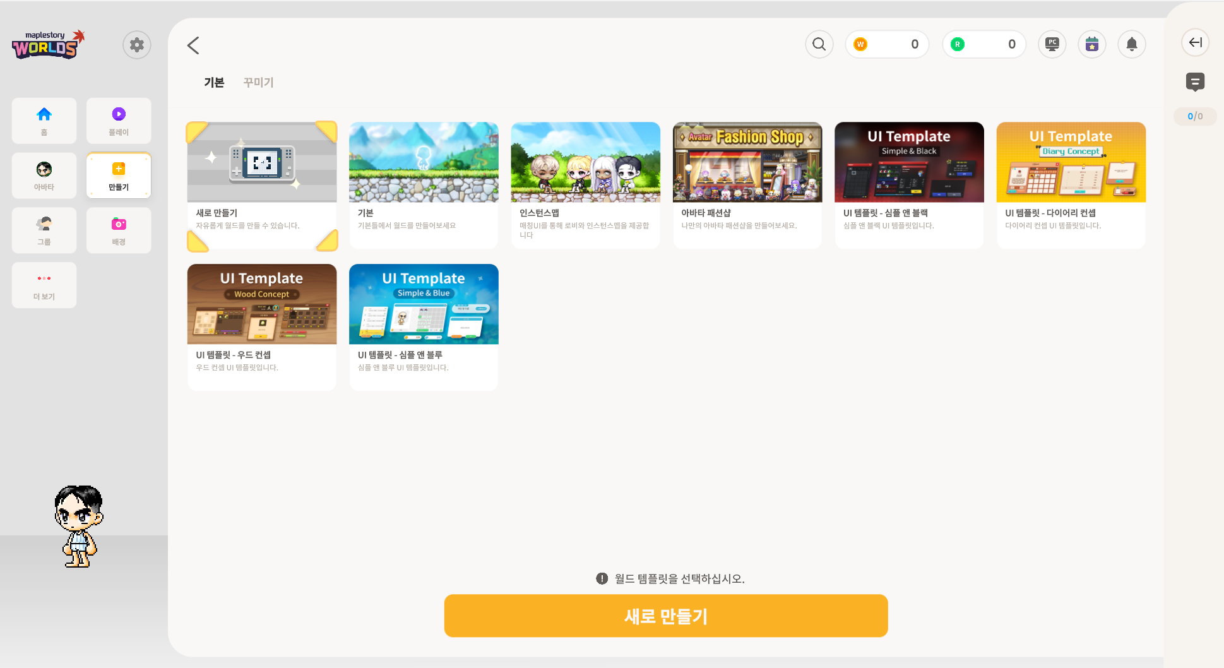Select the 만들기 sidebar button
The height and width of the screenshot is (668, 1224).
[x=119, y=176]
